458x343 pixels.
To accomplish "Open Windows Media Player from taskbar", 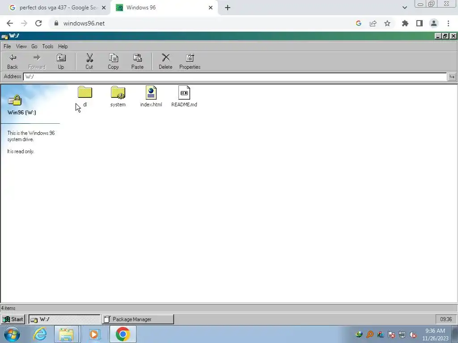I will click(x=94, y=334).
